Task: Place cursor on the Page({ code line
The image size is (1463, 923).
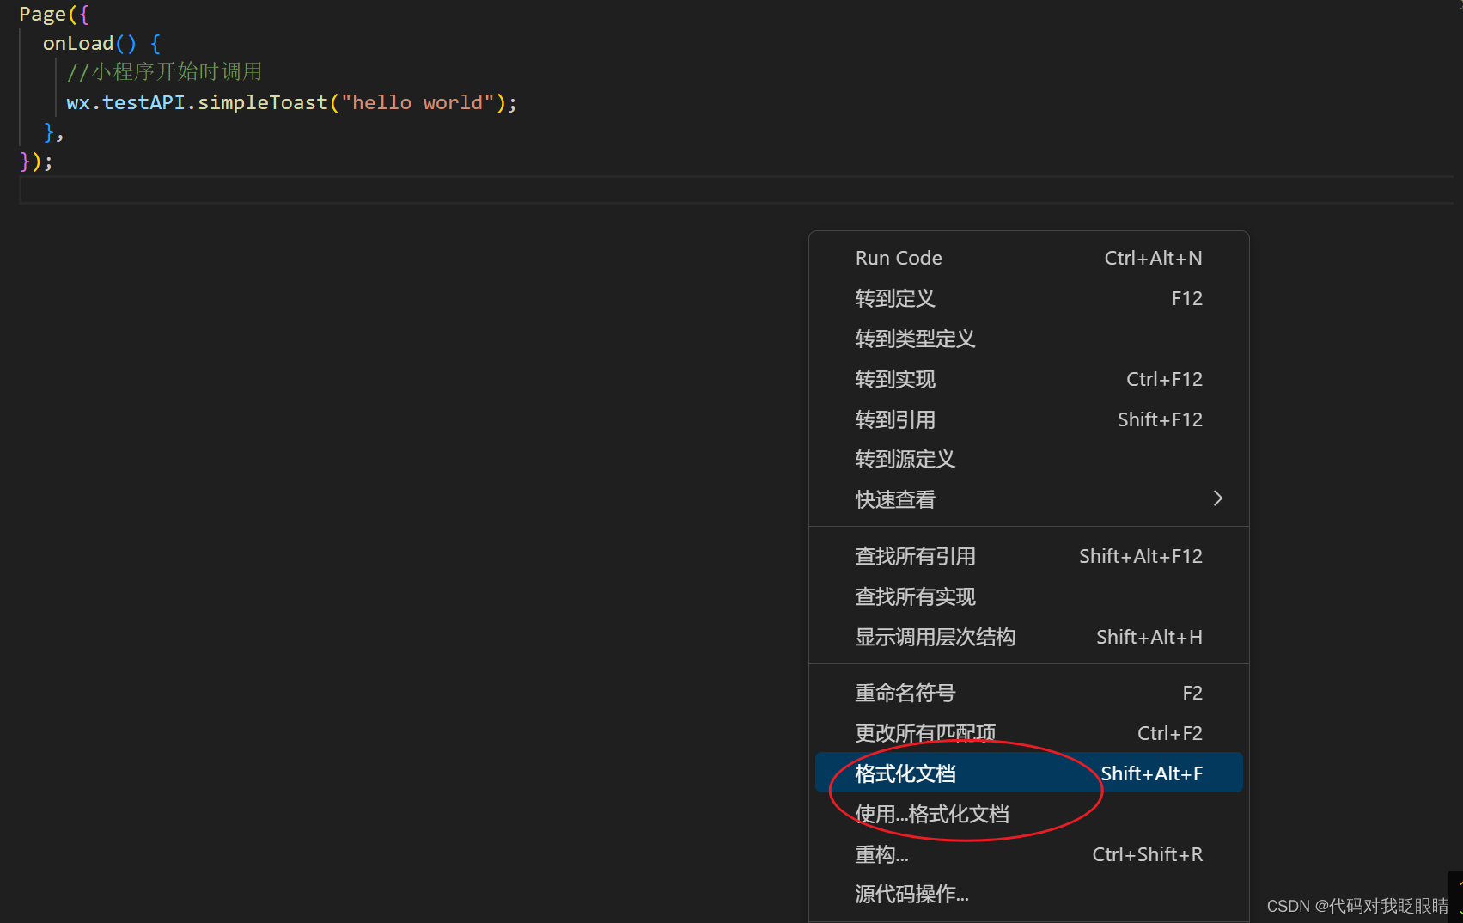Action: (54, 15)
